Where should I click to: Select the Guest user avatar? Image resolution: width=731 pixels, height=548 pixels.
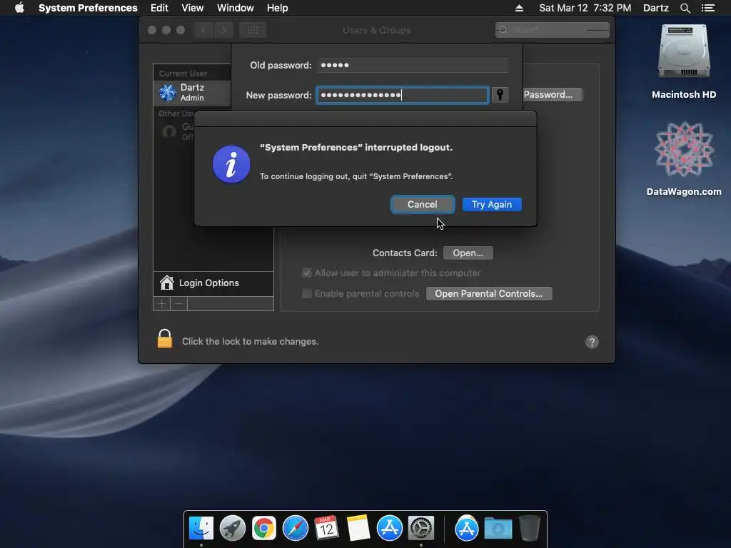tap(168, 132)
